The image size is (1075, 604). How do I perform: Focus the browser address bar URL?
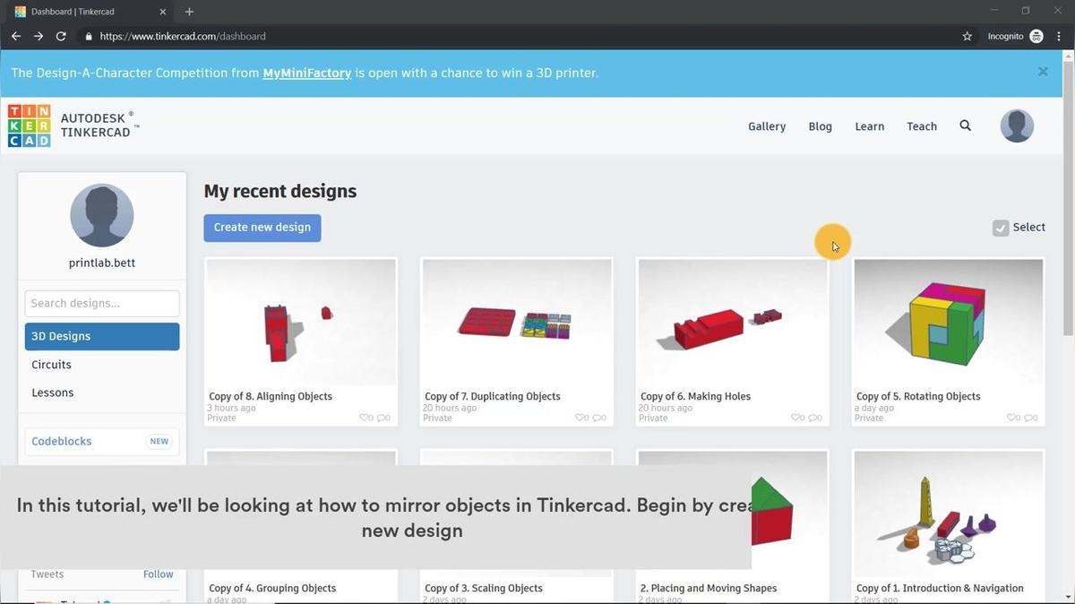pos(183,37)
